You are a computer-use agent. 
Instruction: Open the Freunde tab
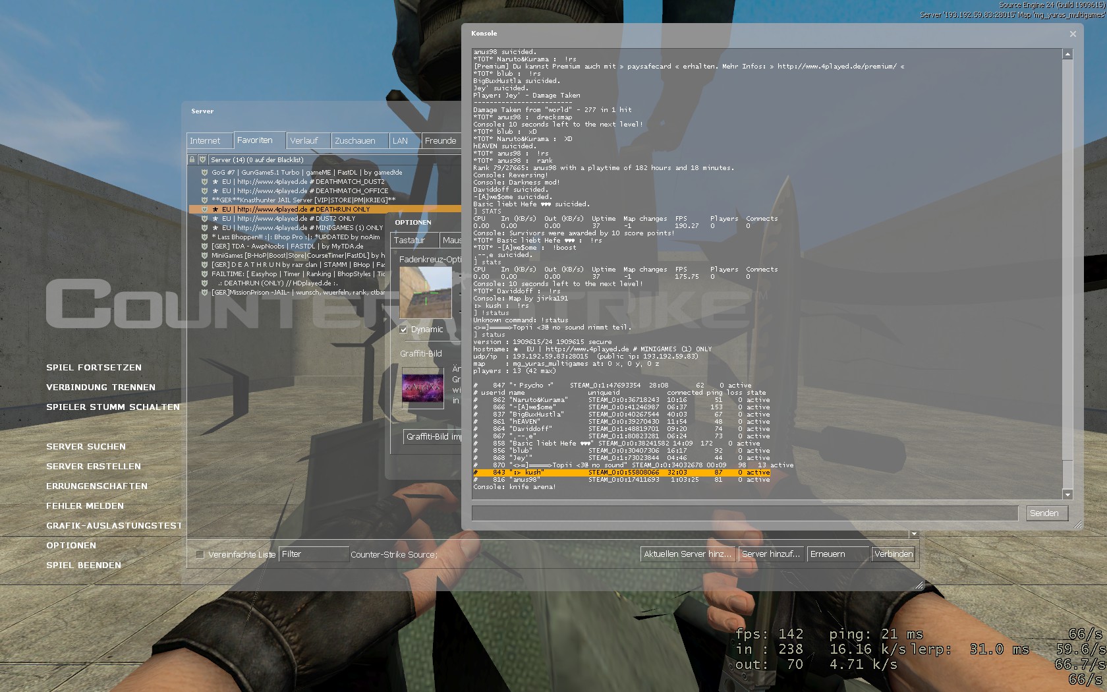441,141
